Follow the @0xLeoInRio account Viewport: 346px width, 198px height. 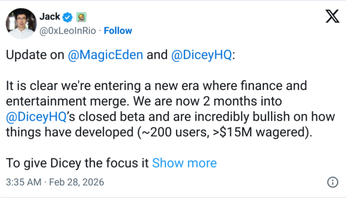point(118,31)
